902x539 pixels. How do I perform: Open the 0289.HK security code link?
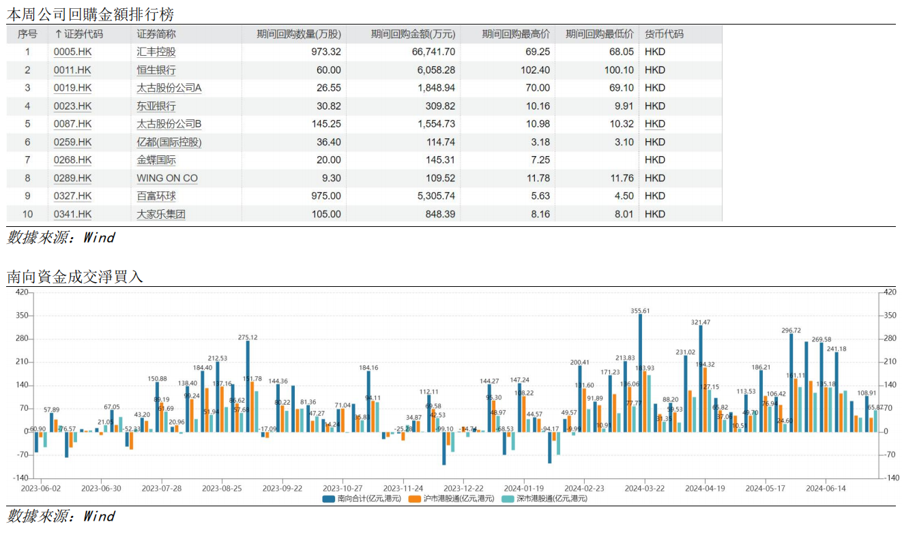[x=72, y=179]
